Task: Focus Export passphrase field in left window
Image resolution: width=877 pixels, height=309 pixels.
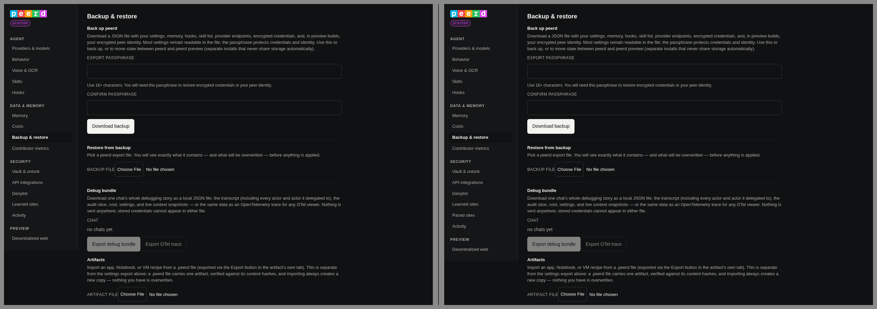Action: tap(214, 71)
